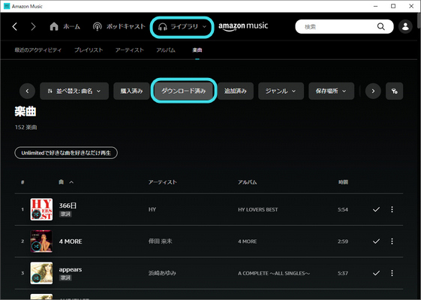This screenshot has height=300, width=421.
Task: Toggle 購入済み filter
Action: pyautogui.click(x=131, y=91)
